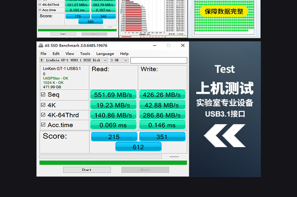Uncheck the Seq test checkbox

pyautogui.click(x=43, y=95)
